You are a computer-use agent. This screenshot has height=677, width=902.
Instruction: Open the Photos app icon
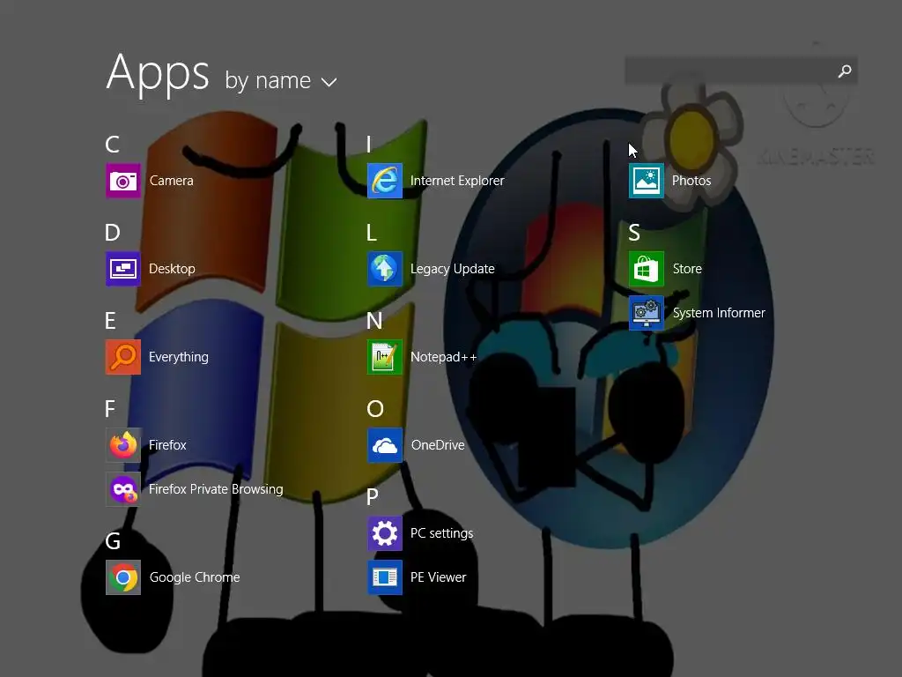646,181
